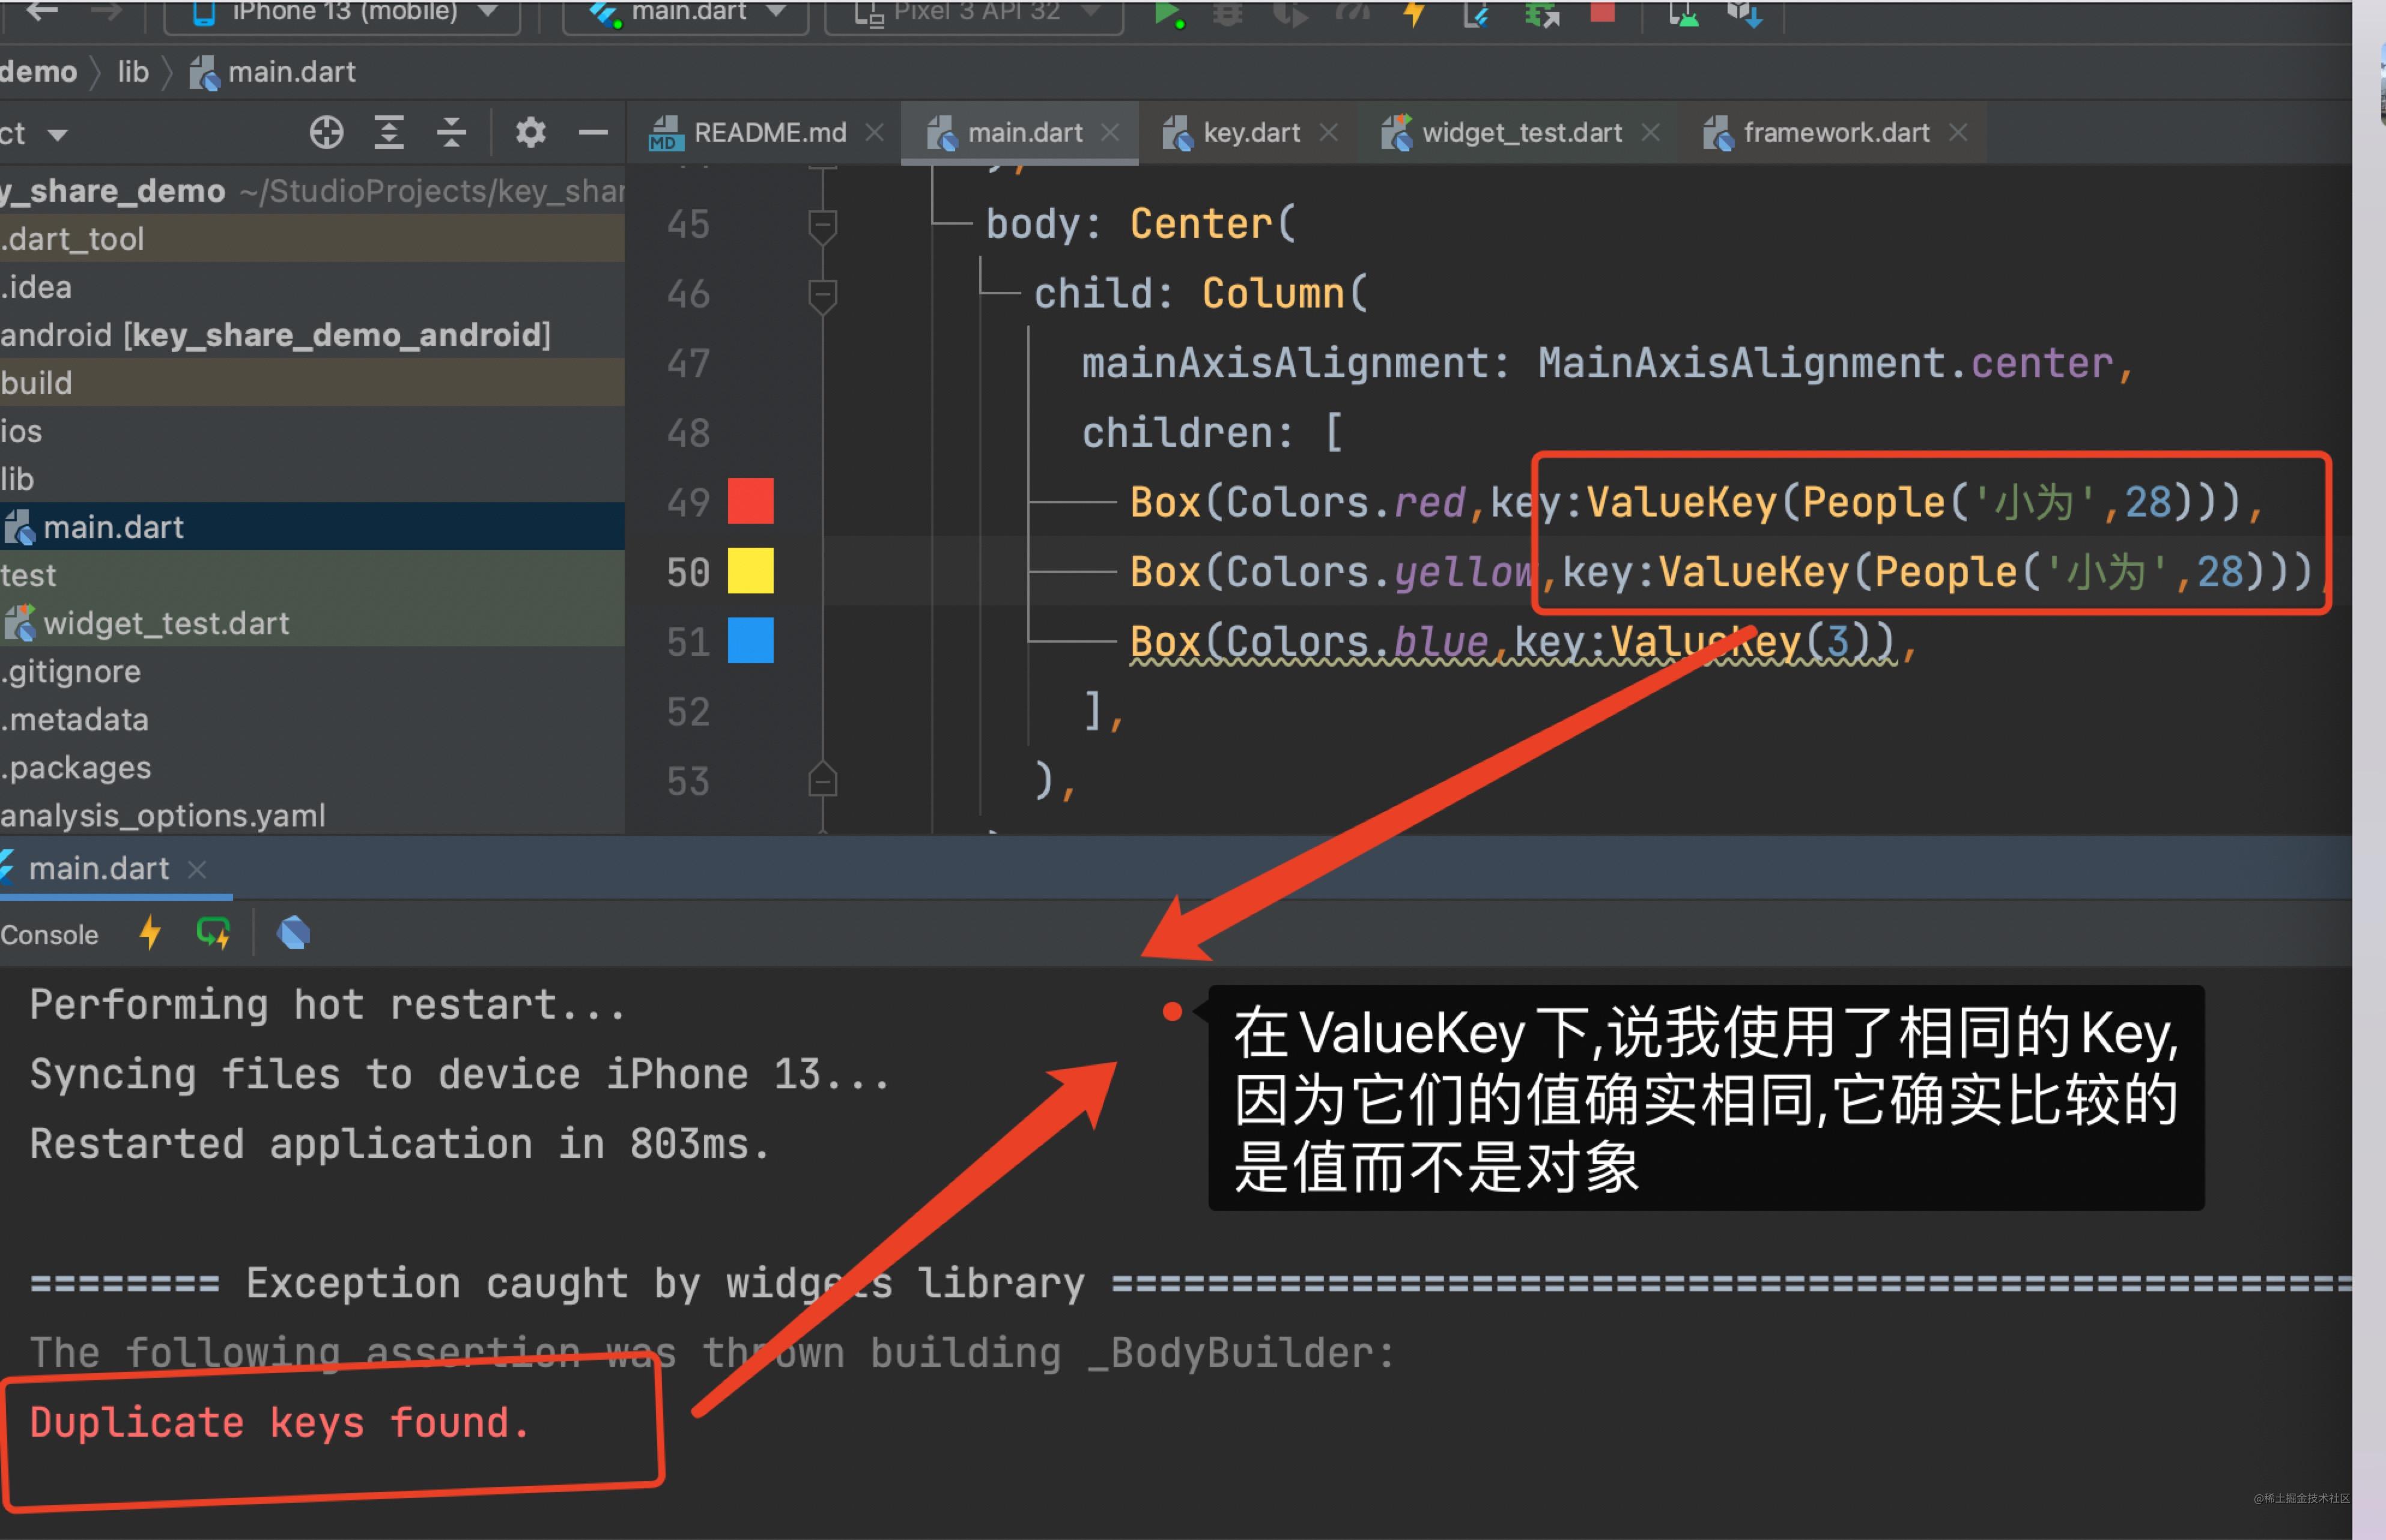Switch to the key.dart editor tab
The width and height of the screenshot is (2386, 1540).
coord(1250,133)
